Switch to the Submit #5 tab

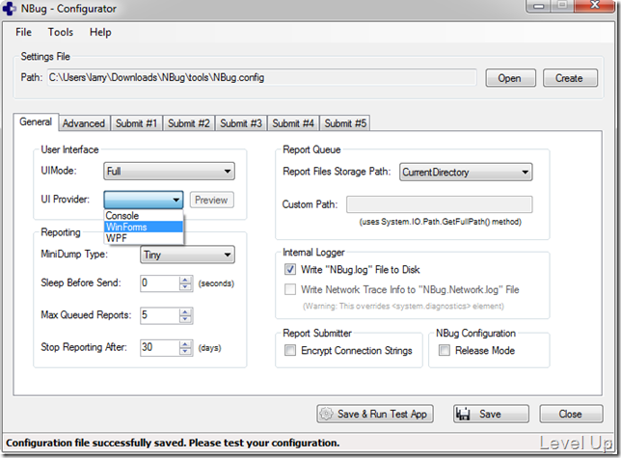coord(345,123)
